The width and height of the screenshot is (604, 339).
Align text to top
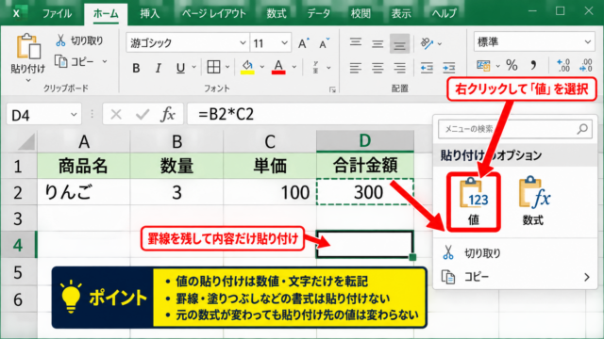coord(356,42)
